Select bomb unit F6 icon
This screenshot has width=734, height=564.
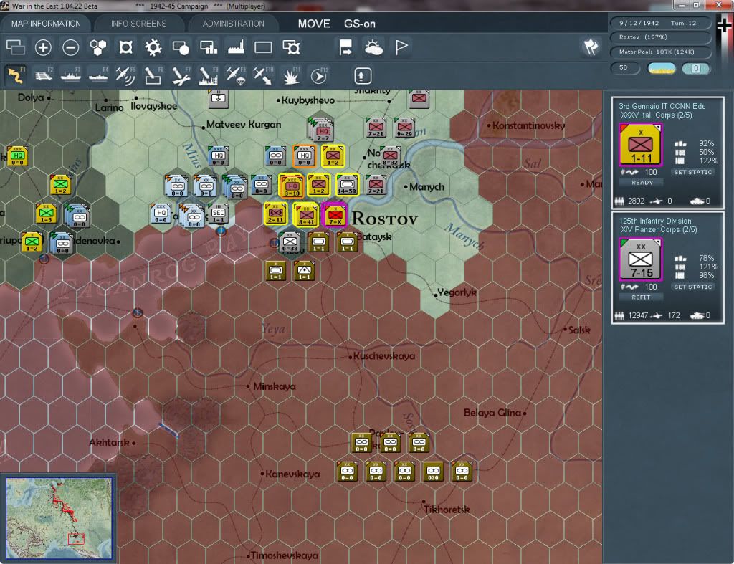pos(153,75)
